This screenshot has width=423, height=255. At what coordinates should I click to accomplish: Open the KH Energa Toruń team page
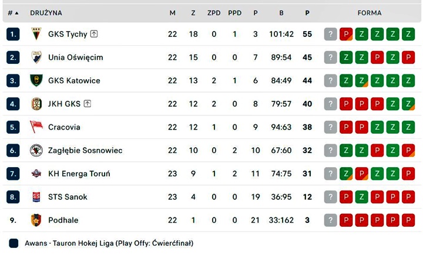pyautogui.click(x=79, y=174)
